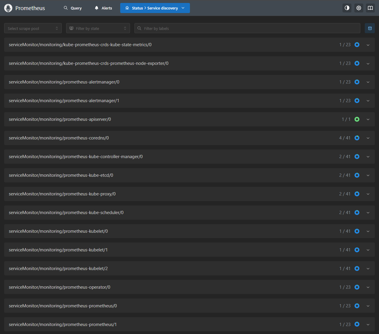Click pool name prometheus-operator/0
379x334 pixels.
tap(60, 287)
